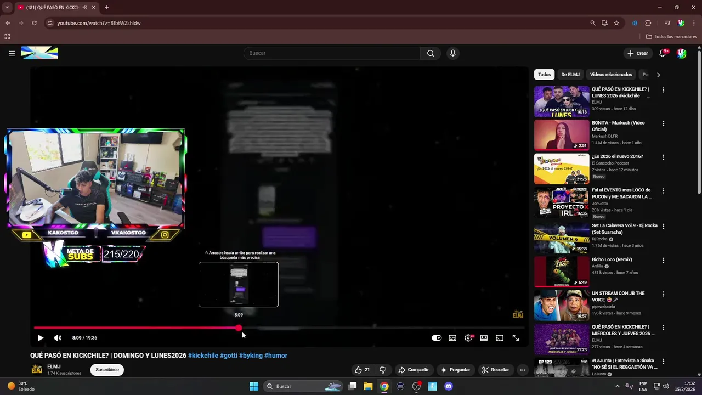Reload the page in Chrome

click(x=34, y=23)
